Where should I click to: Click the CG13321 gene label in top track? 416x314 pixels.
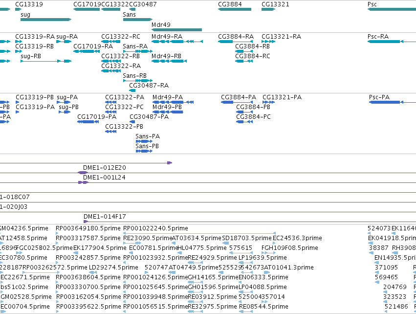tap(275, 4)
